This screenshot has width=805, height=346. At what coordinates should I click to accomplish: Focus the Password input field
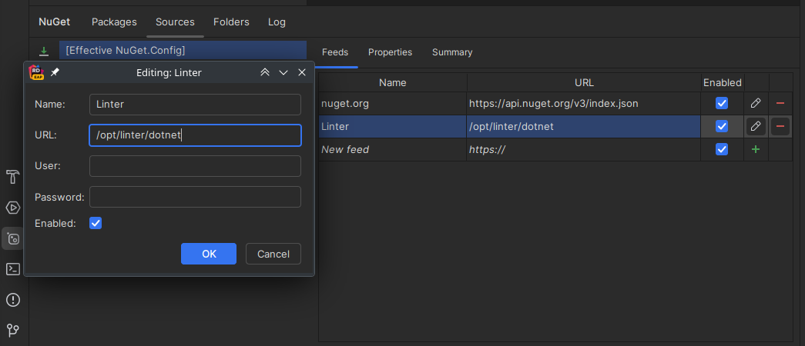(195, 197)
